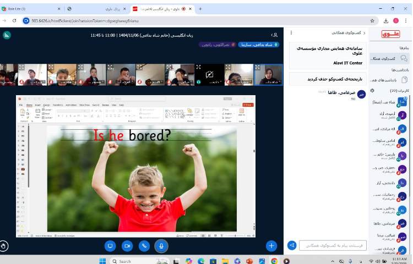The image size is (413, 264).
Task: Send the chat message with arrow button
Action: 292,246
